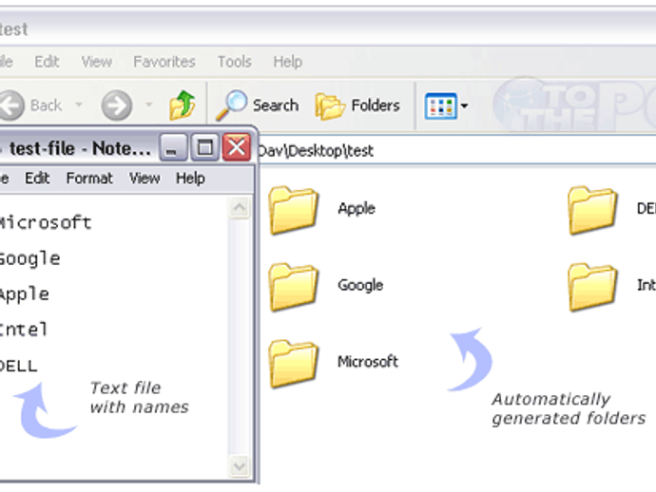The height and width of the screenshot is (492, 656).
Task: Open Search with the magnifier icon
Action: point(231,104)
